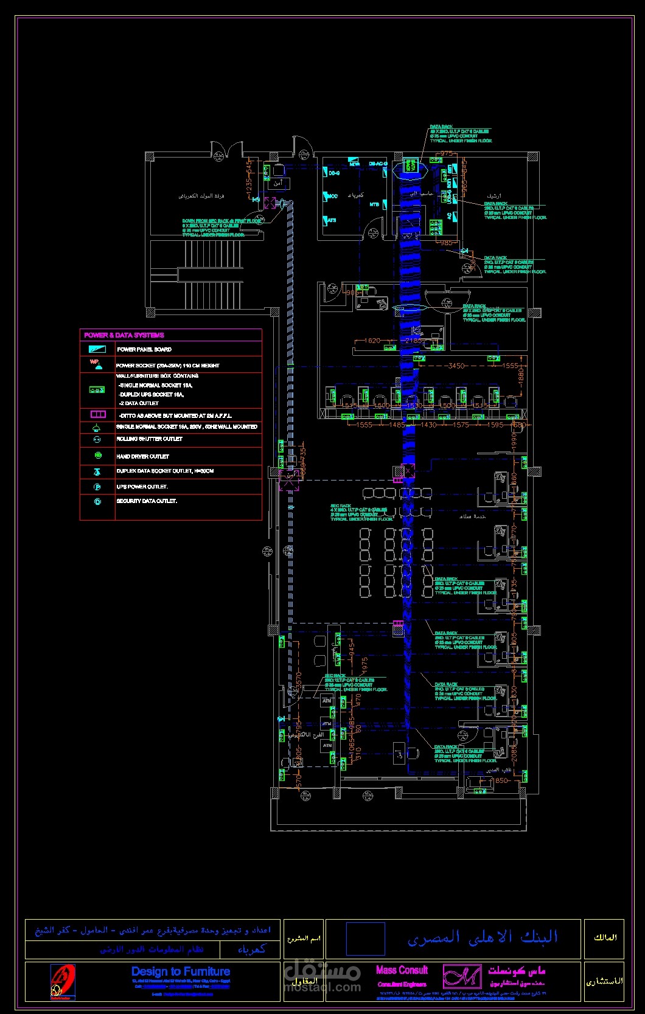645x1014 pixels.
Task: Click the single normal socket legend symbol
Action: pos(97,428)
